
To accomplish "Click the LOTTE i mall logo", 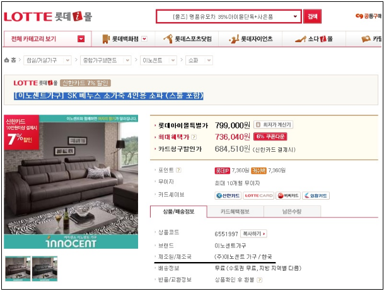I will (48, 16).
